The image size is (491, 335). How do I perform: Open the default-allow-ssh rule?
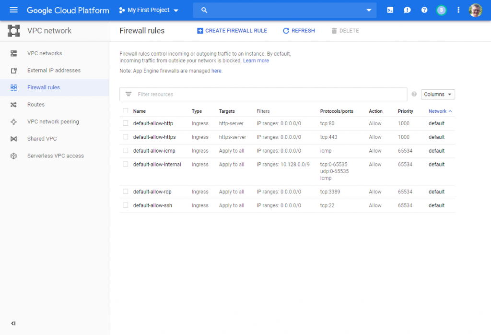(x=152, y=205)
